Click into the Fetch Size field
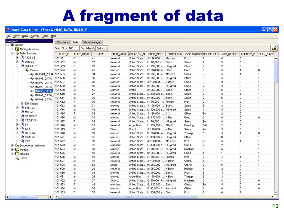Image resolution: width=284 pixels, height=213 pixels. click(74, 48)
